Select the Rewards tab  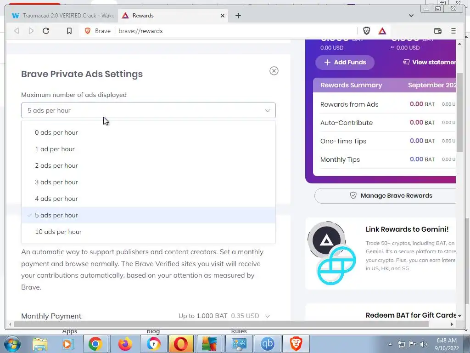(173, 16)
